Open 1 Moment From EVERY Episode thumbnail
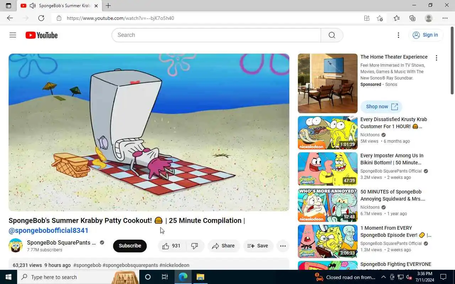 coord(328,241)
